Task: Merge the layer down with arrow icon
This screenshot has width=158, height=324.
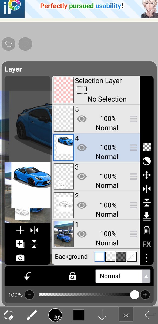Action: 147,216
